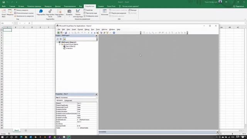This screenshot has width=247, height=139.
Task: Select Лист1 in the project tree
Action: coord(70,46)
